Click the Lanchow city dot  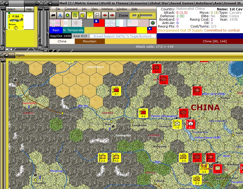tap(27, 98)
